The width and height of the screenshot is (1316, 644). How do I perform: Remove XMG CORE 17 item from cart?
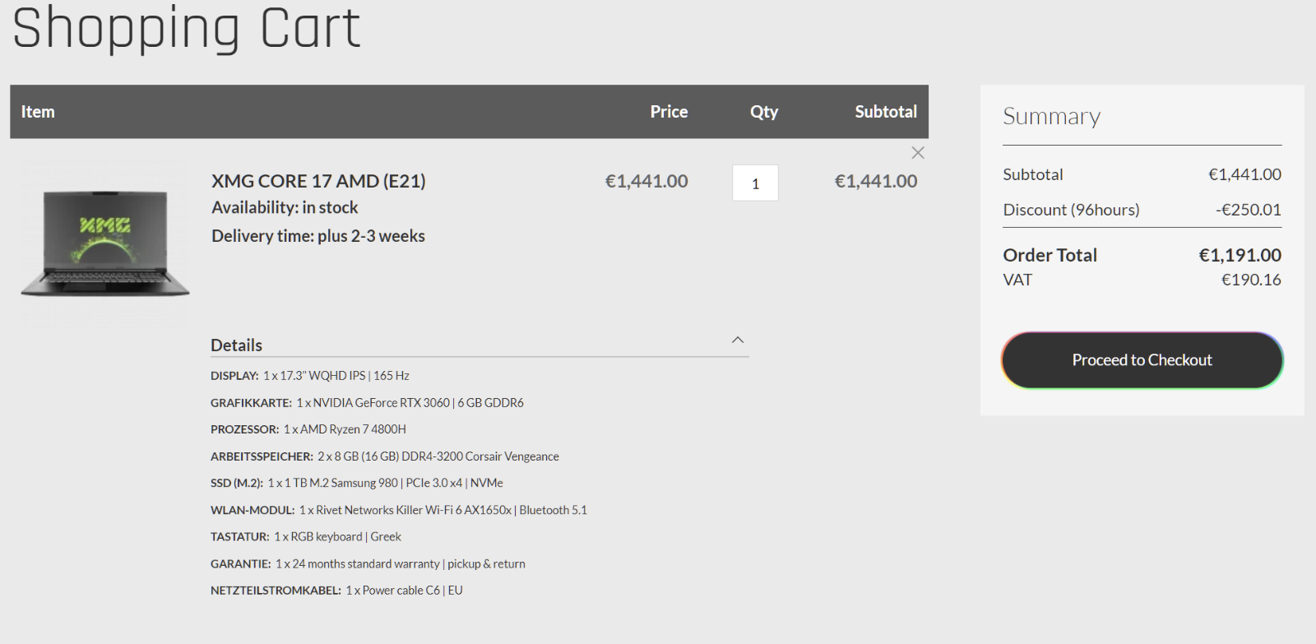point(918,153)
